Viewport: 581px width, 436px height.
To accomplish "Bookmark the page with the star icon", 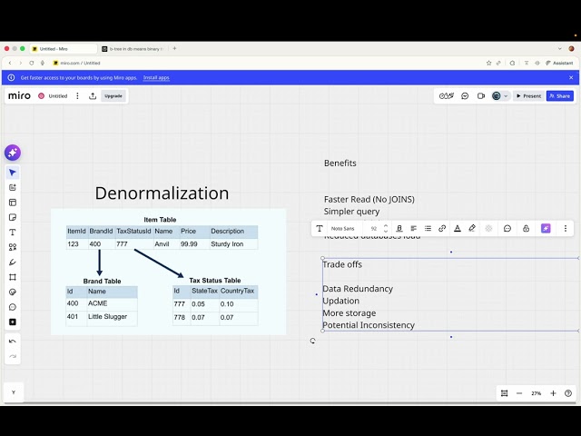I will (x=488, y=63).
